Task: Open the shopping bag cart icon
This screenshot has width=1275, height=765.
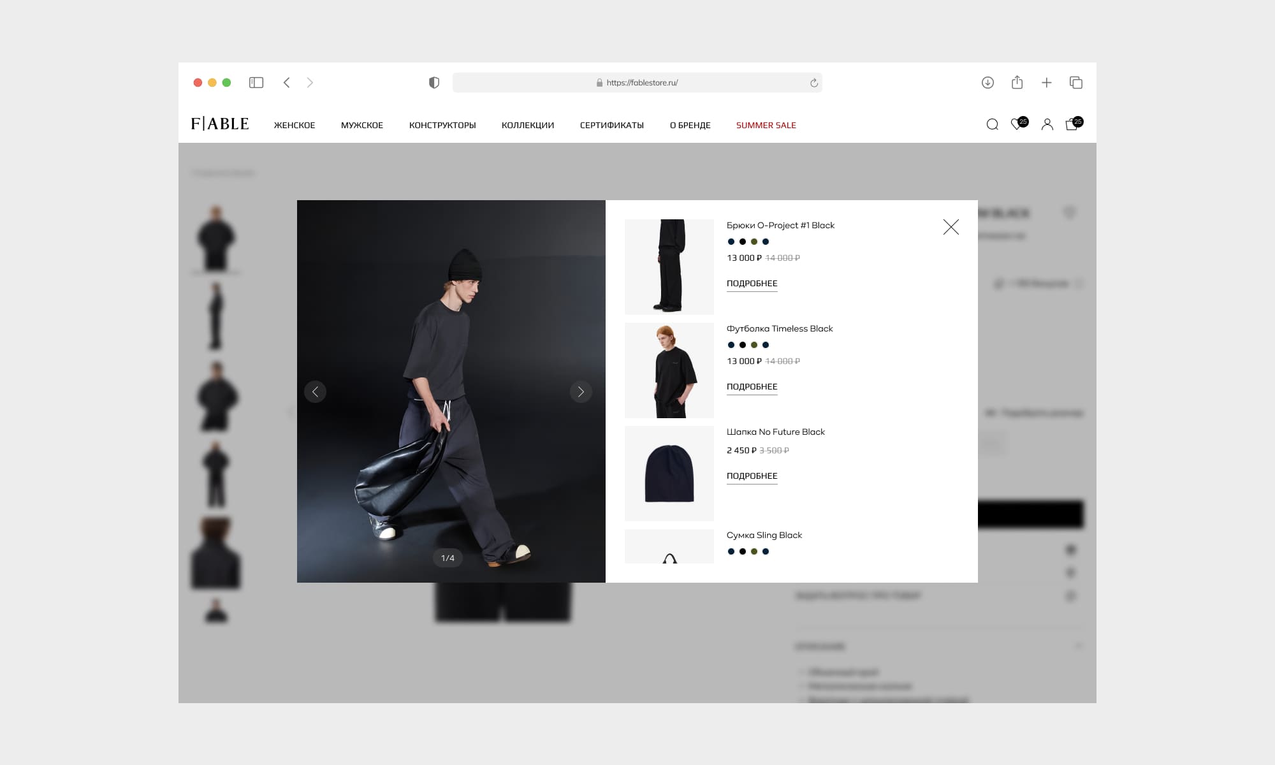Action: pos(1072,124)
